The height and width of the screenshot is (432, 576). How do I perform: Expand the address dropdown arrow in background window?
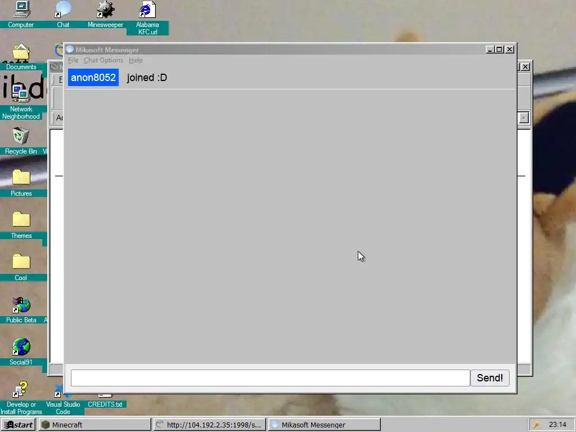click(x=524, y=118)
